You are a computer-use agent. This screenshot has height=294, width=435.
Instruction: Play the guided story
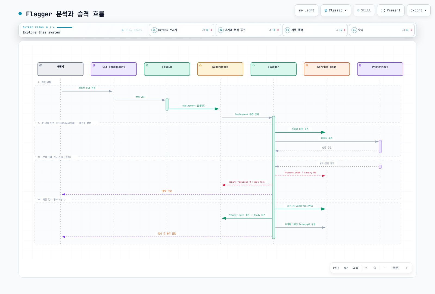(132, 30)
